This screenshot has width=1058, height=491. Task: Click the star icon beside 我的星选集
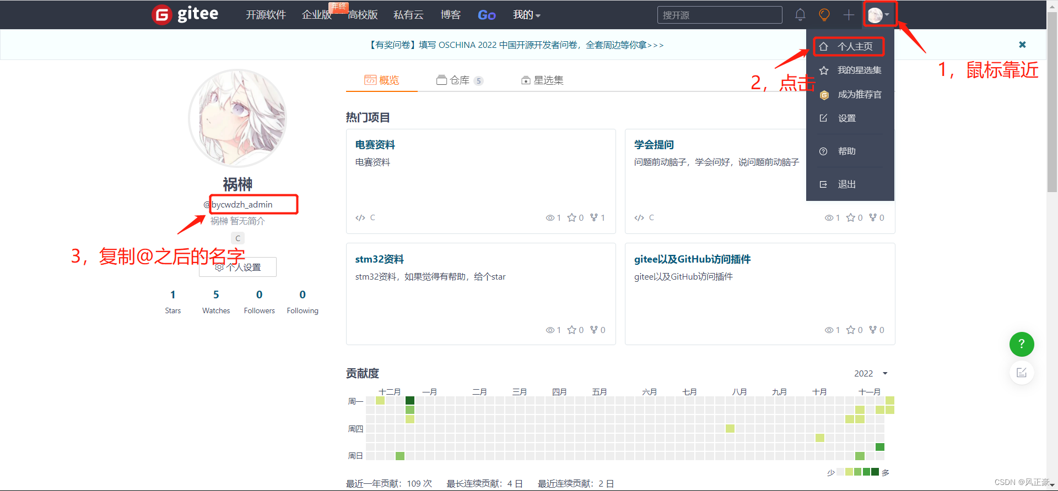click(824, 70)
